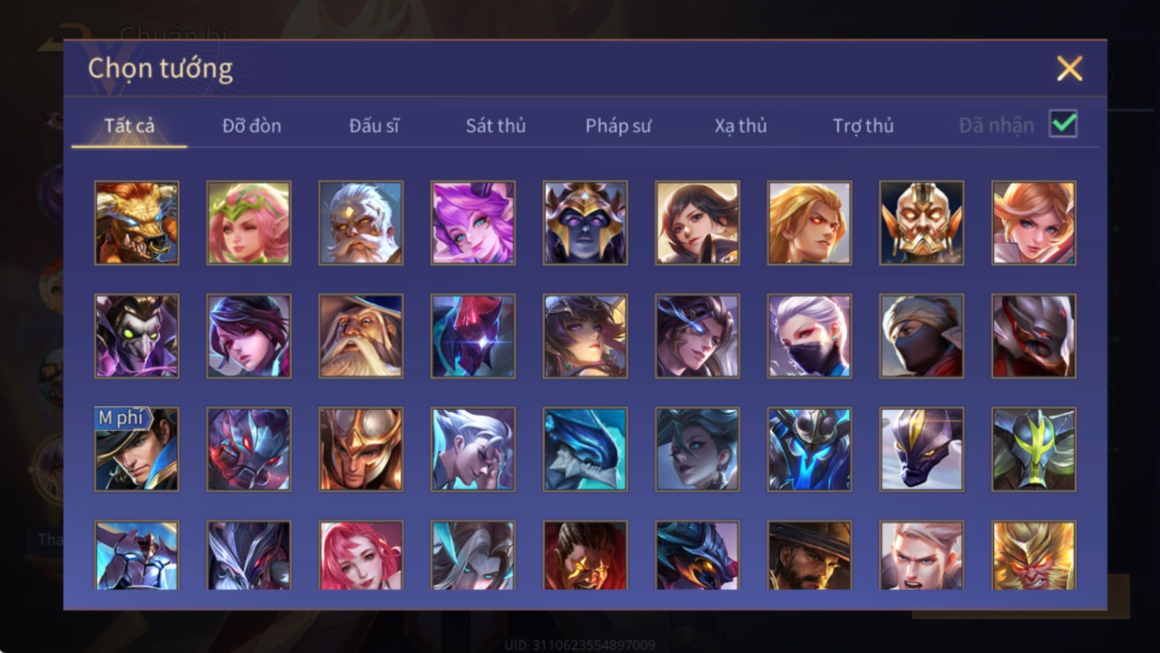
Task: Choose the pink-haired flower crown hero
Action: (249, 223)
